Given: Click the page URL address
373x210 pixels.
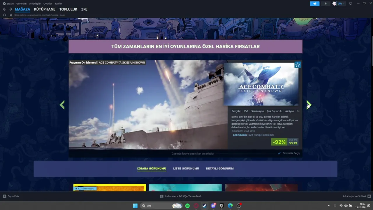Looking at the screenshot, I should pos(39,15).
